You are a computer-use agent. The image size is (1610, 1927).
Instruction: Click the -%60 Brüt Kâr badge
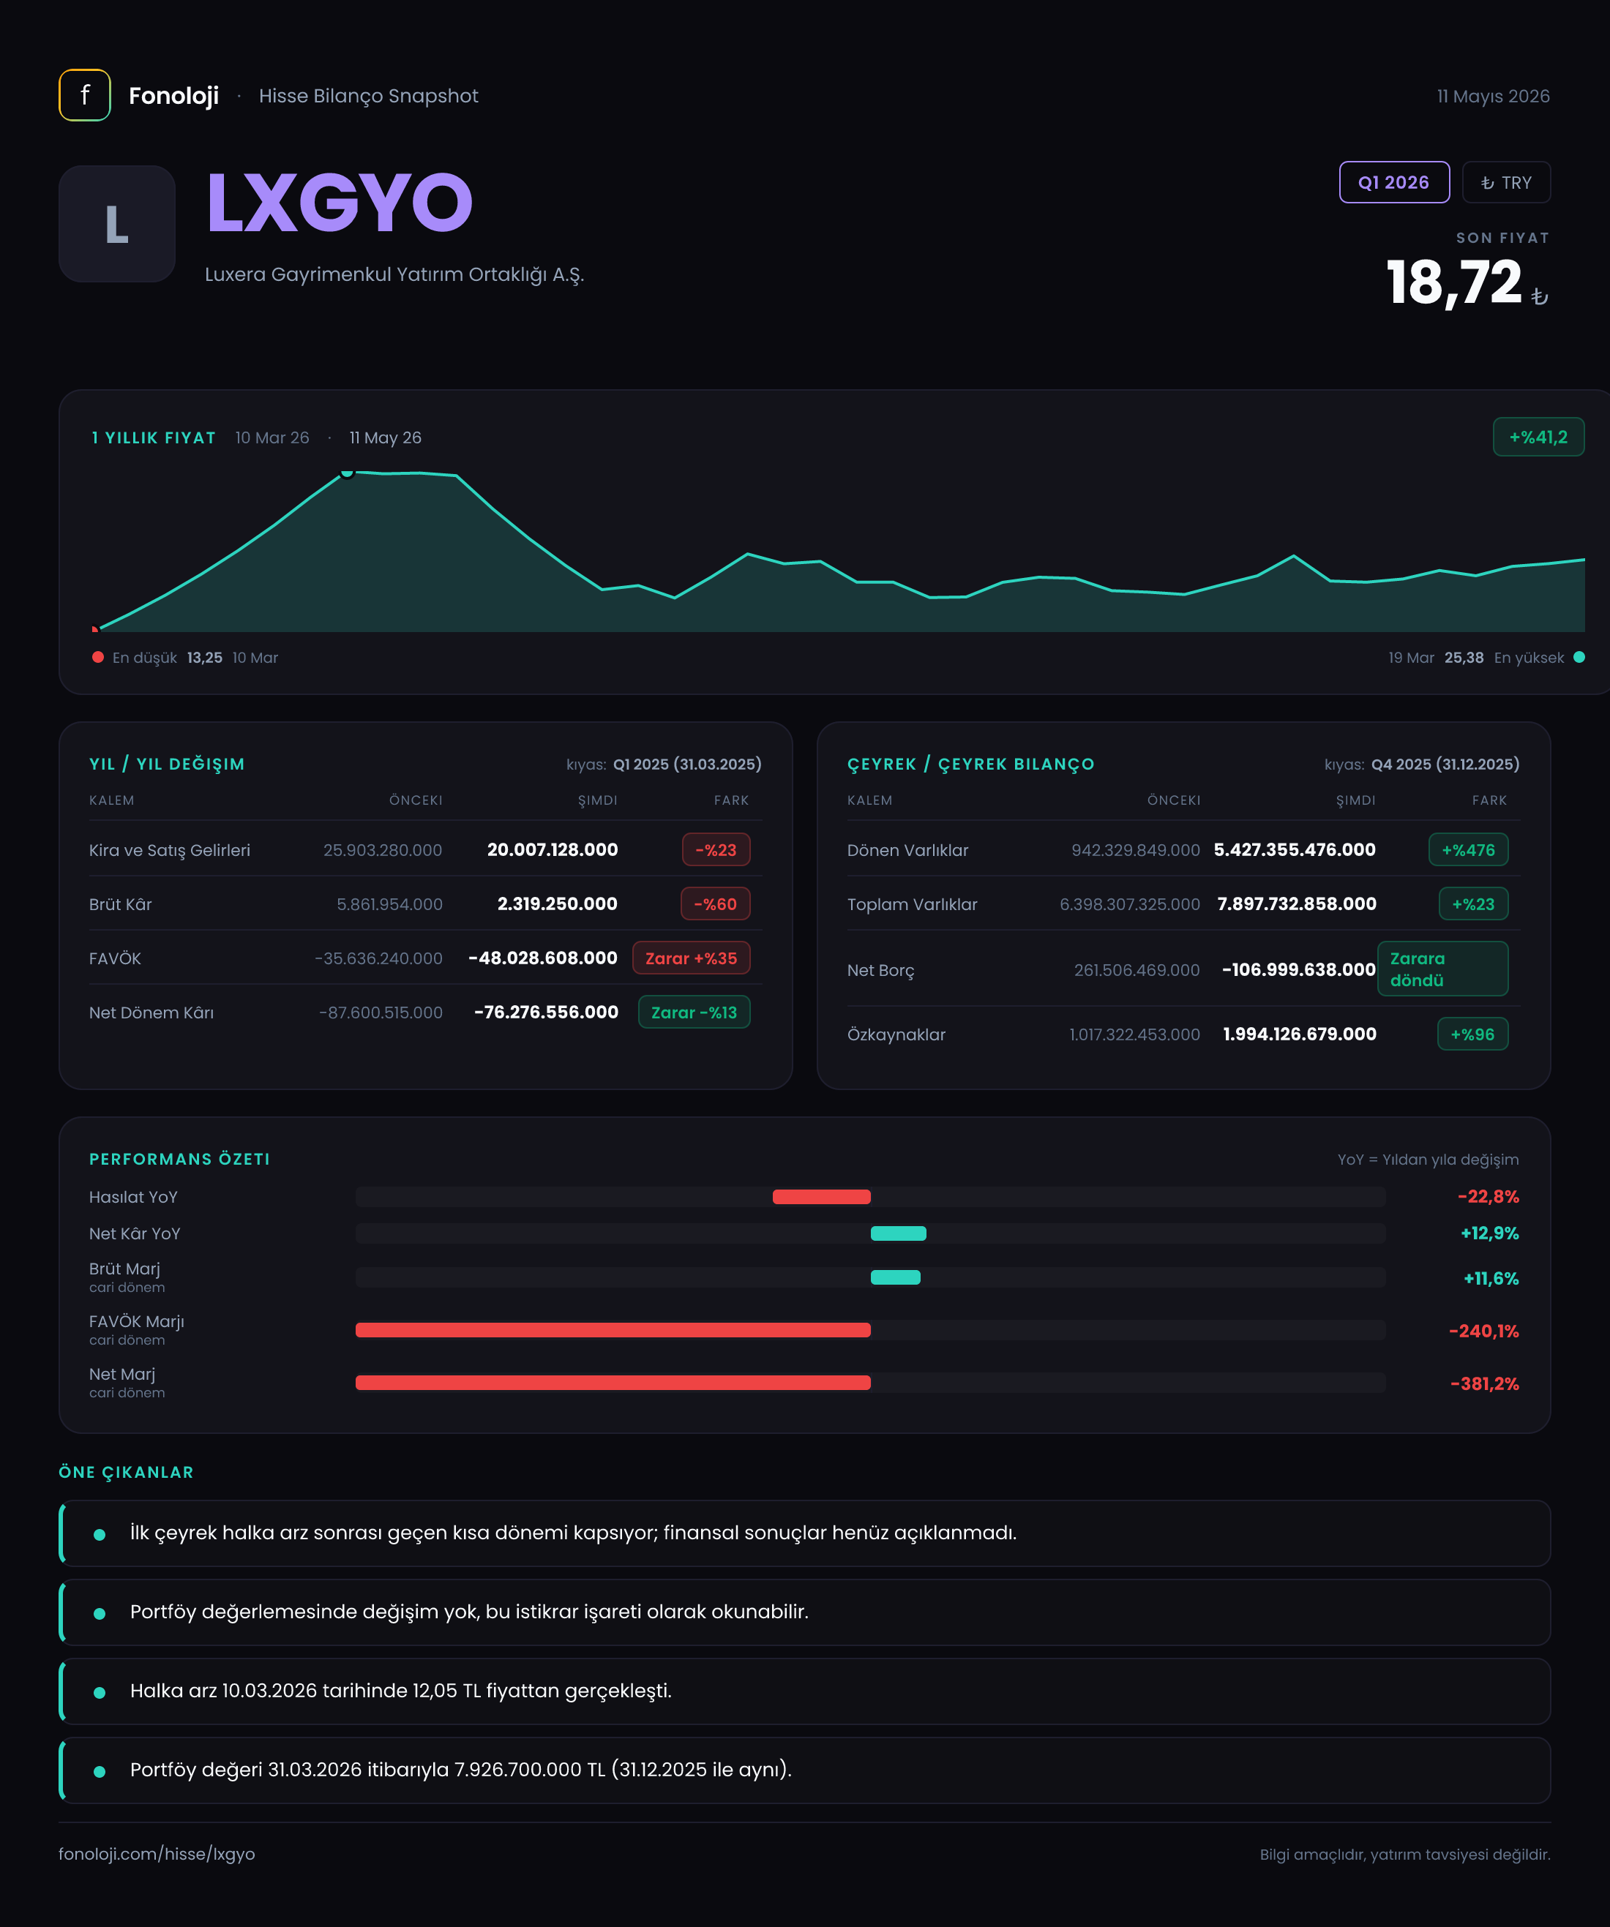pyautogui.click(x=715, y=904)
